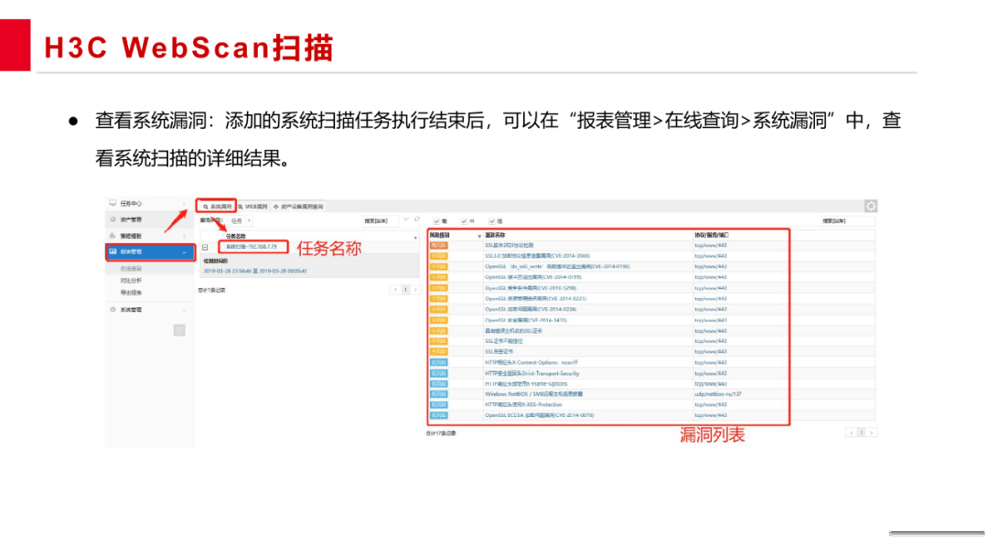
Task: Open the OpenSSL CVE-2014-0195 vulnerability link
Action: [532, 277]
